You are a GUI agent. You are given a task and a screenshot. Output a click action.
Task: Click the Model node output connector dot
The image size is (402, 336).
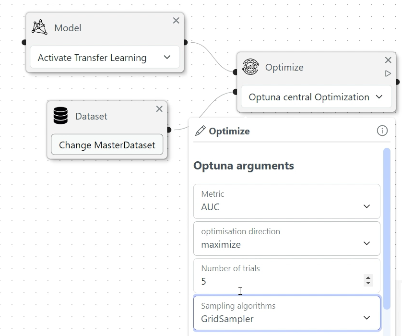[185, 42]
